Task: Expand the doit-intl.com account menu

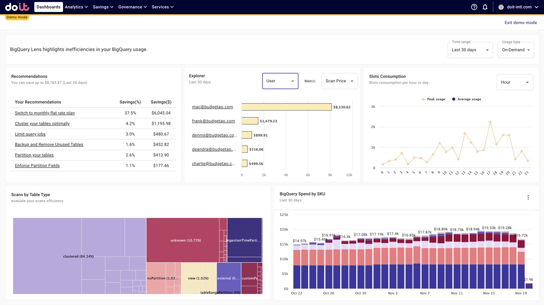Action: (x=520, y=7)
